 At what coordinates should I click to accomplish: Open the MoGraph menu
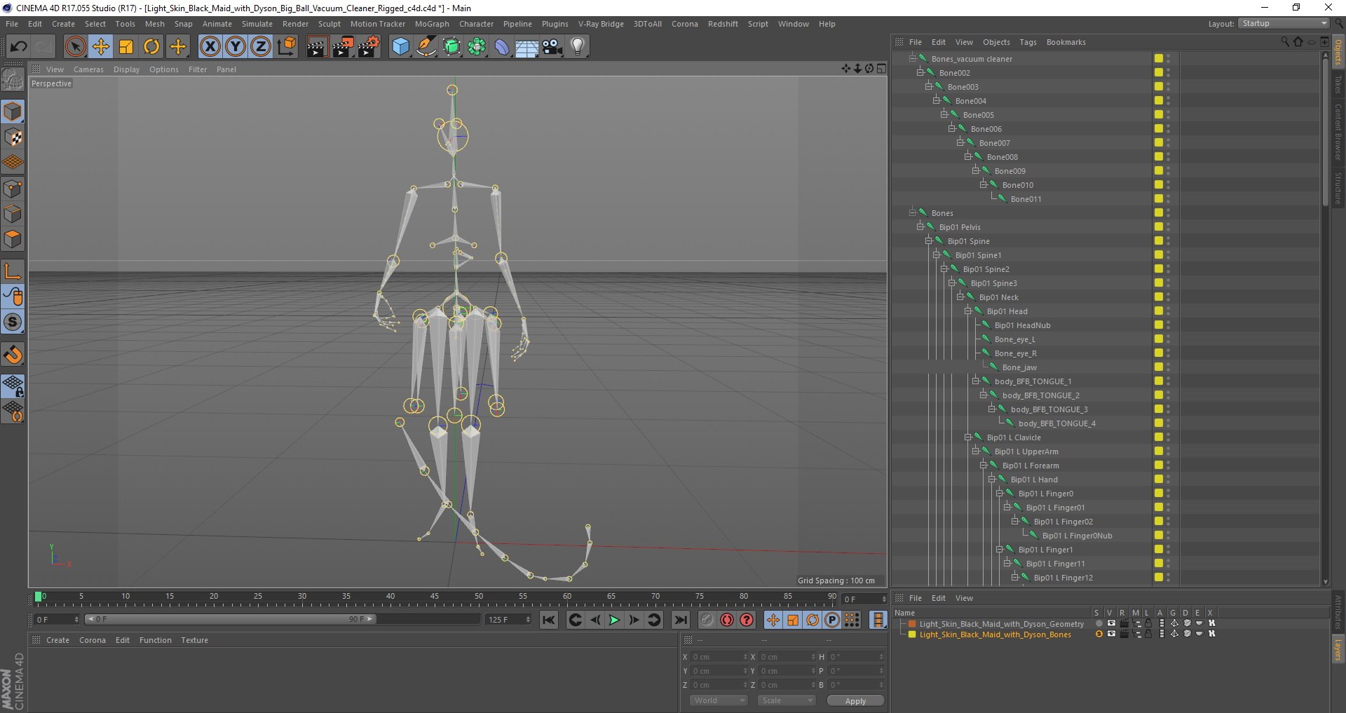pos(432,24)
